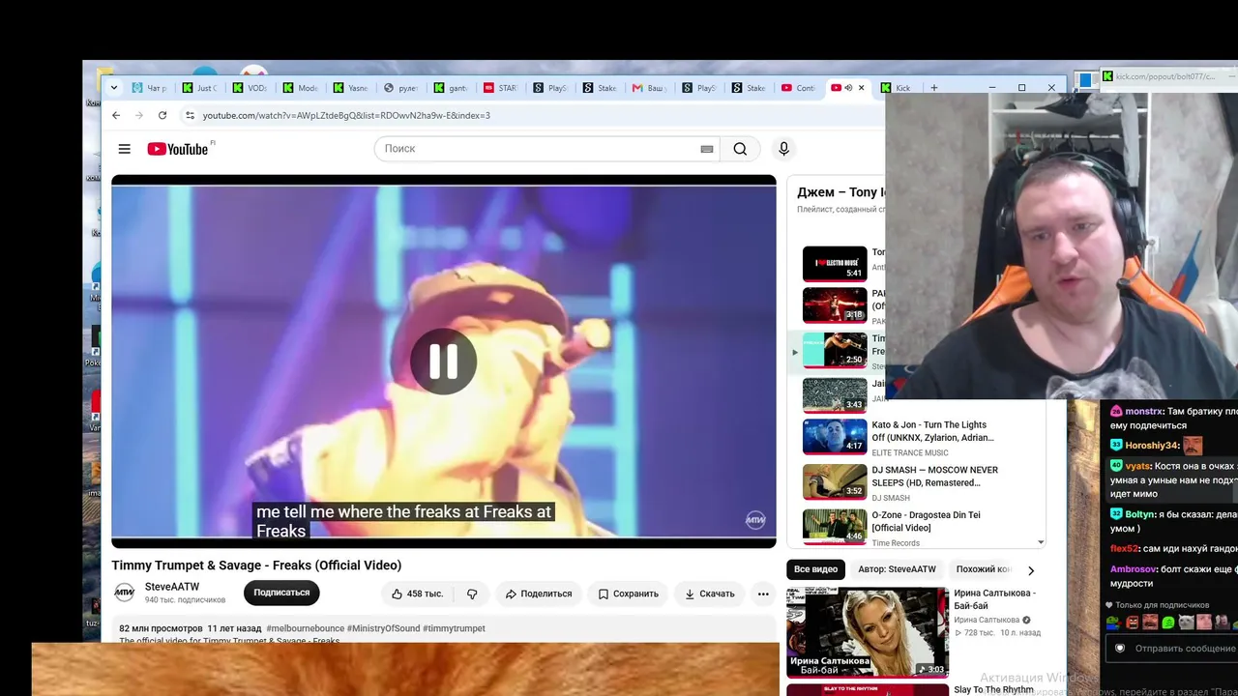Click the browser address bar URL

[346, 115]
